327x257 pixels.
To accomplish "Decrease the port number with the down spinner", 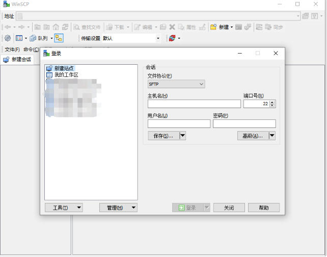I will tap(272, 106).
